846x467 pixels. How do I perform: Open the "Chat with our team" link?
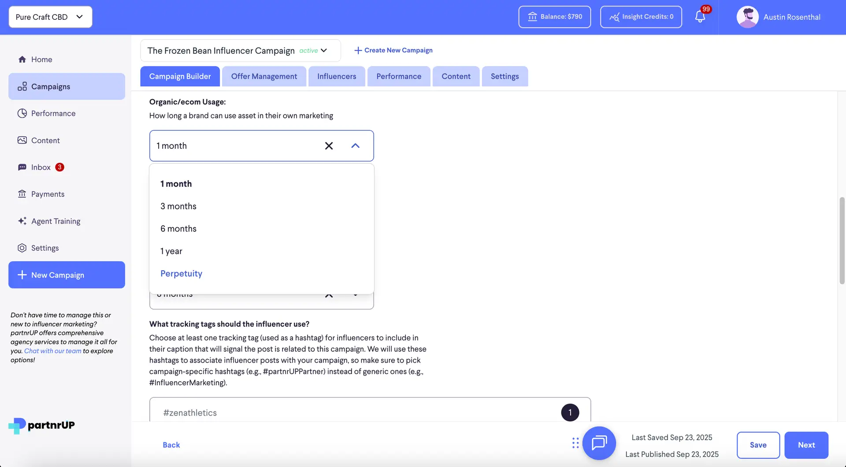[x=52, y=351]
